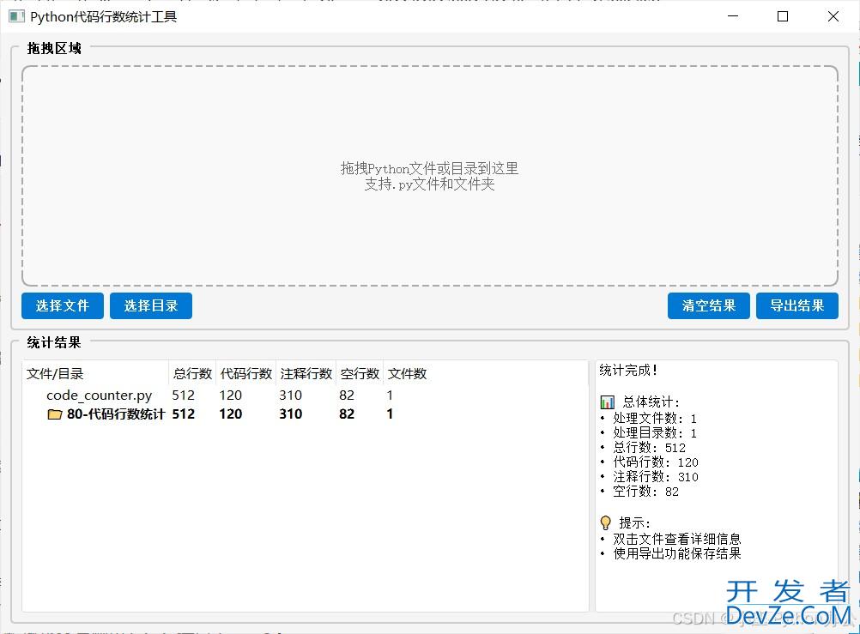Click the 空行数 column header
The height and width of the screenshot is (634, 860).
(x=360, y=373)
